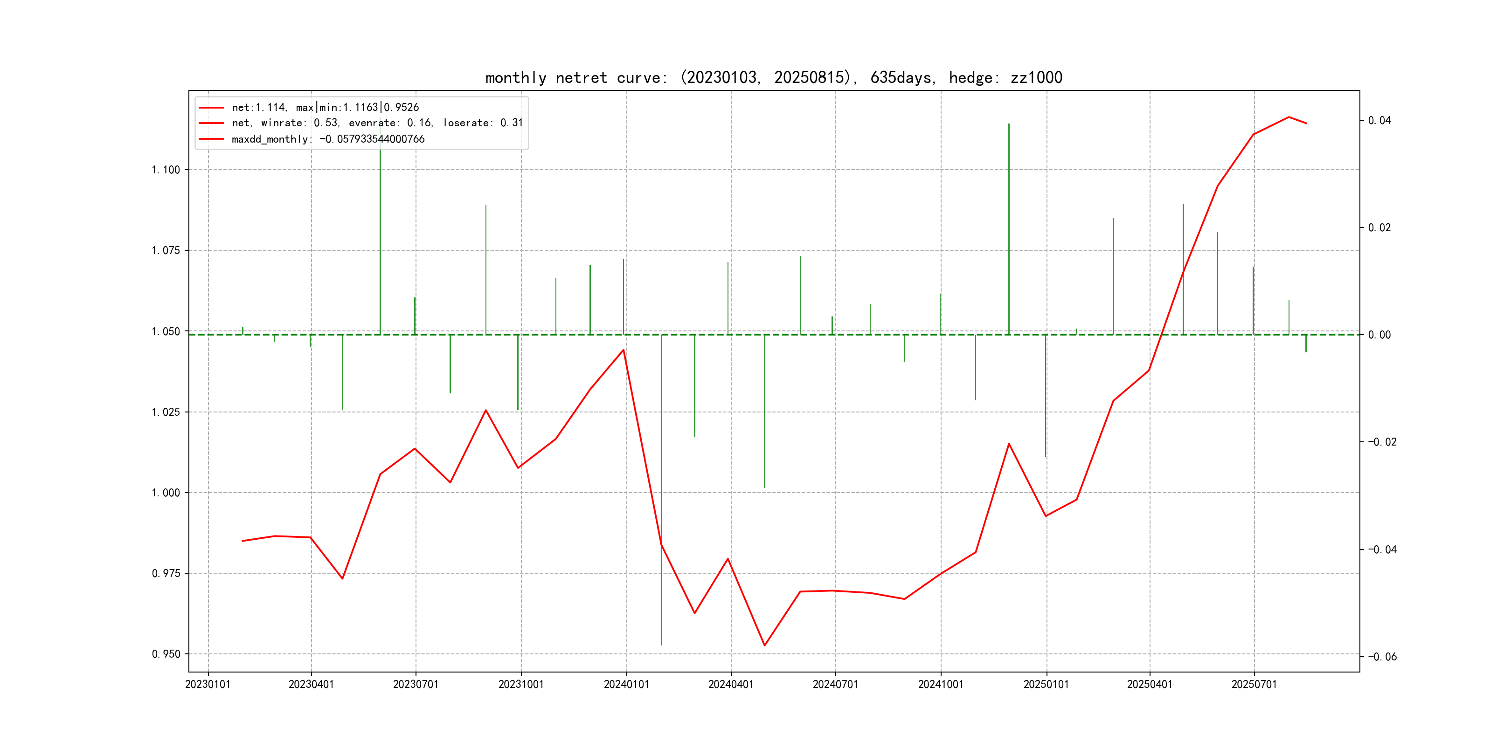Click the 1.050 left axis tick label
Image resolution: width=1511 pixels, height=755 pixels.
(166, 332)
